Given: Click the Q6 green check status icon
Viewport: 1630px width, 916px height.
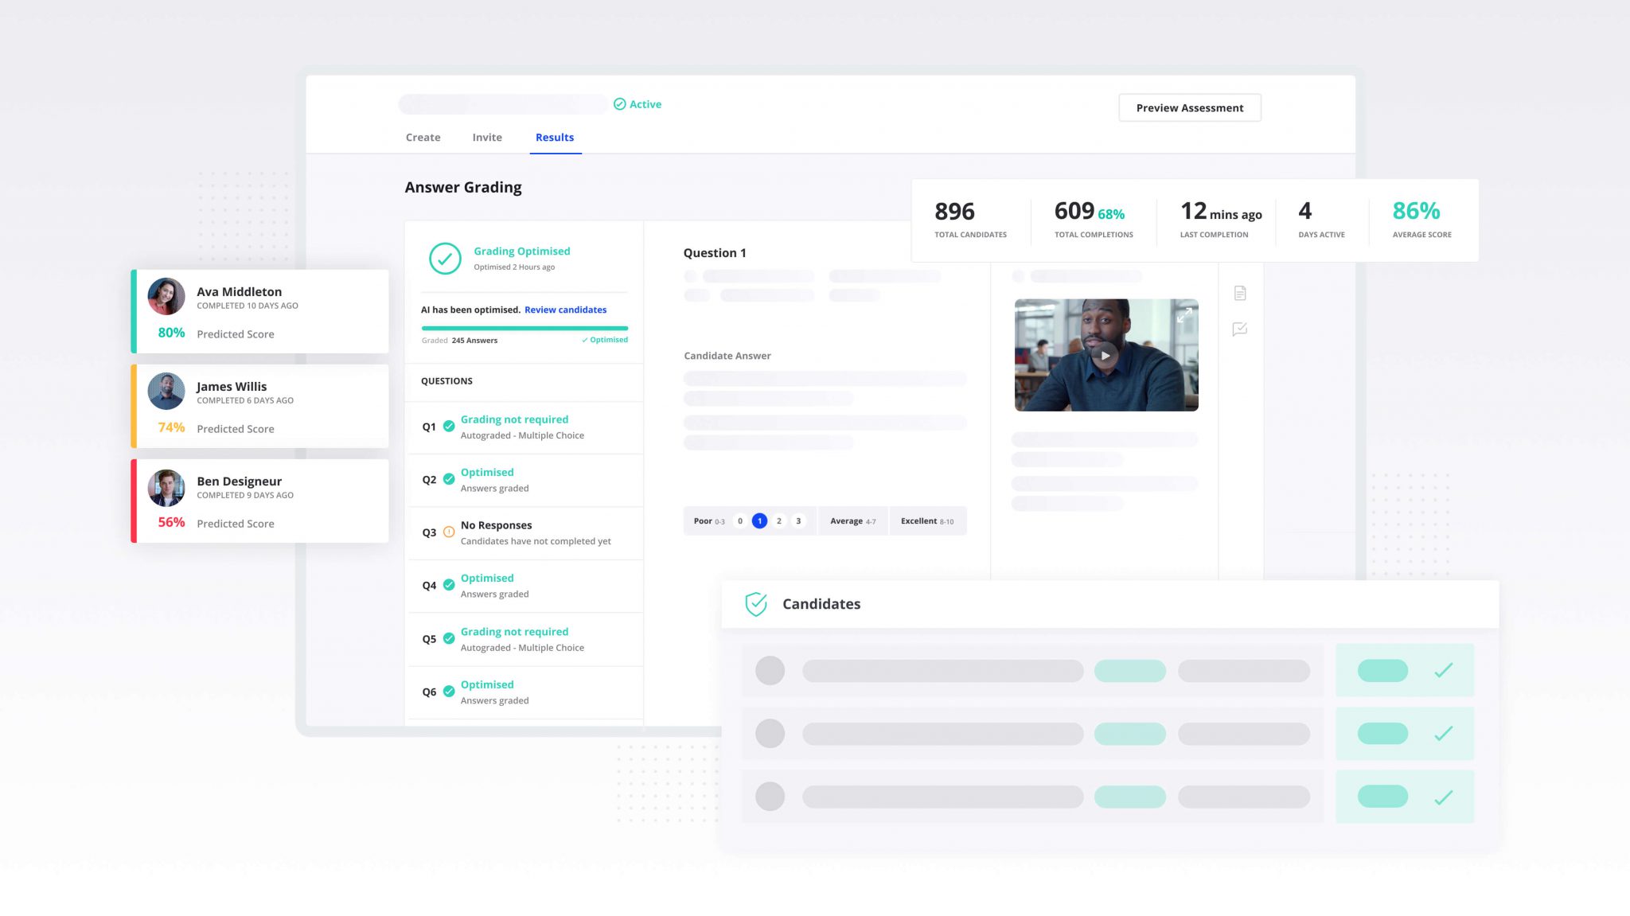Looking at the screenshot, I should point(449,691).
